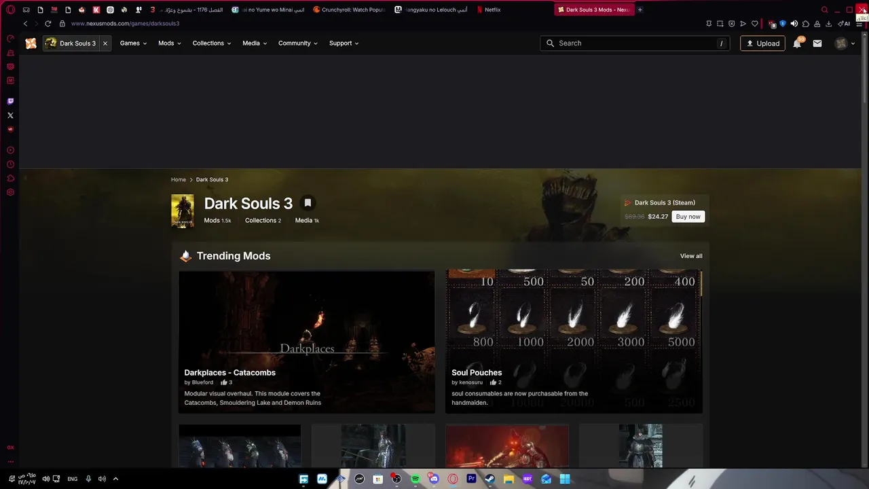This screenshot has height=489, width=869.
Task: Open Adobe Premiere Pro from the taskbar
Action: click(471, 479)
